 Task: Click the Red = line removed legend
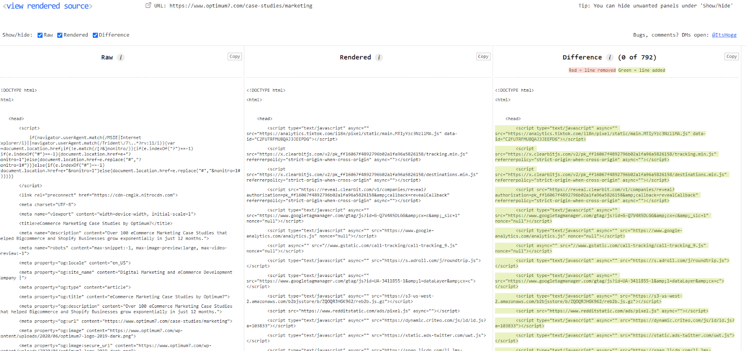tap(592, 70)
